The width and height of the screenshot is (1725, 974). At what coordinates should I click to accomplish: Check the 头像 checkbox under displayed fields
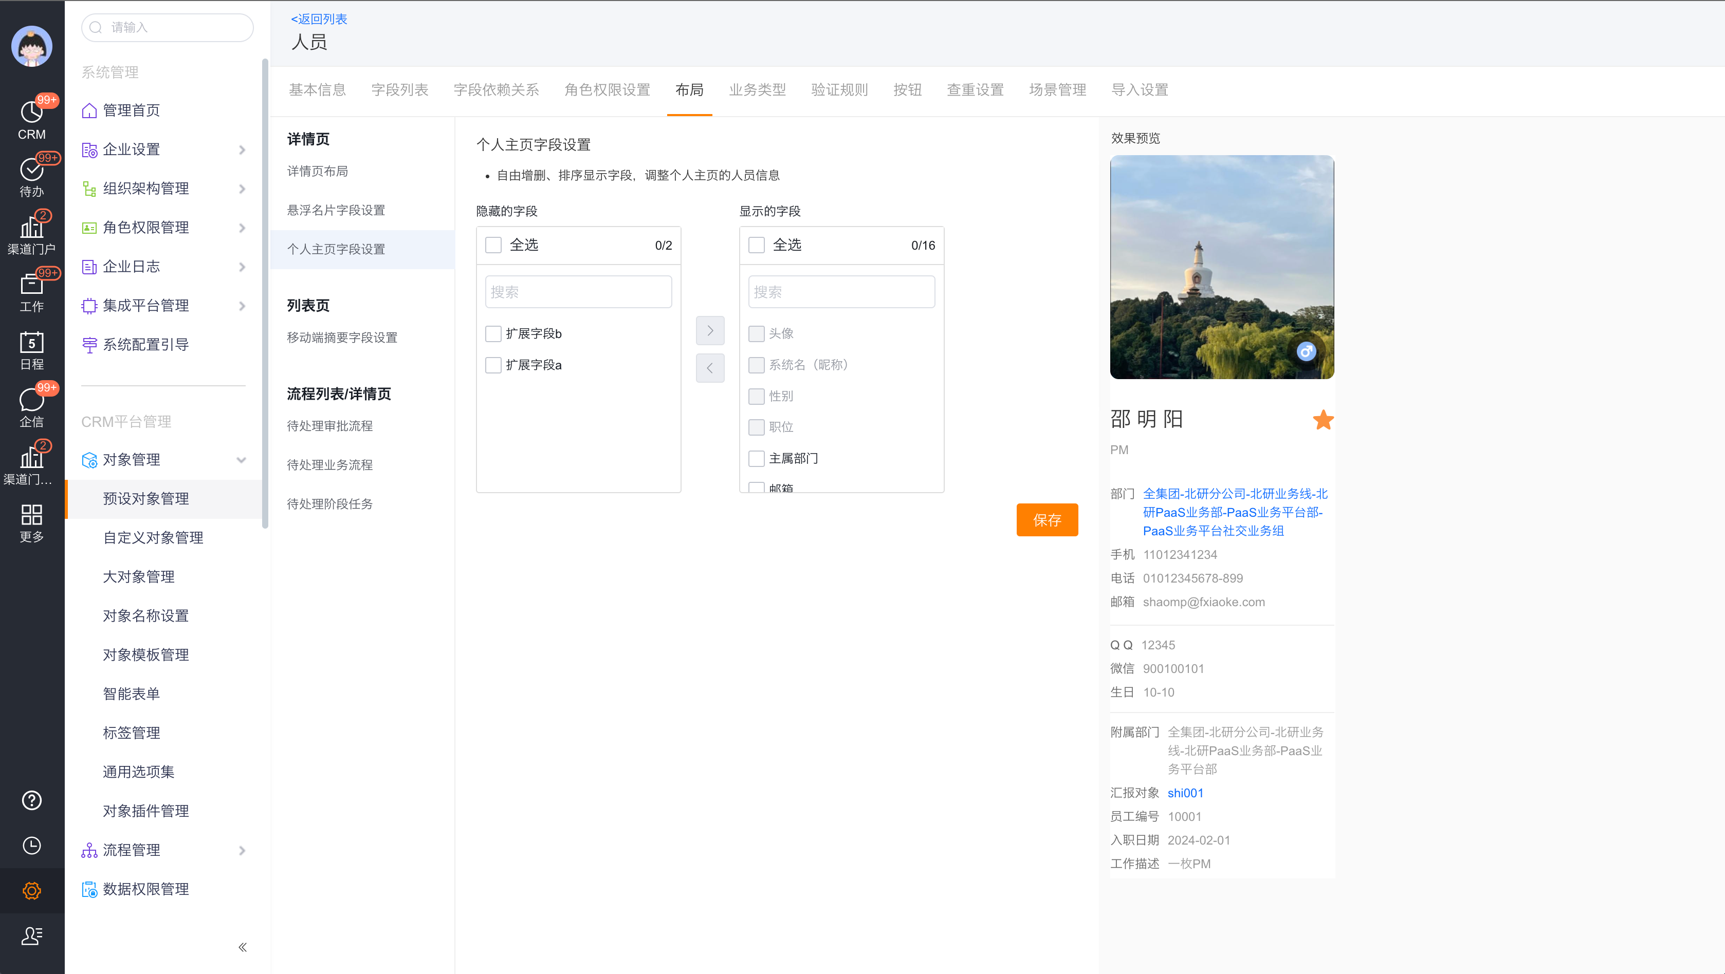[757, 333]
